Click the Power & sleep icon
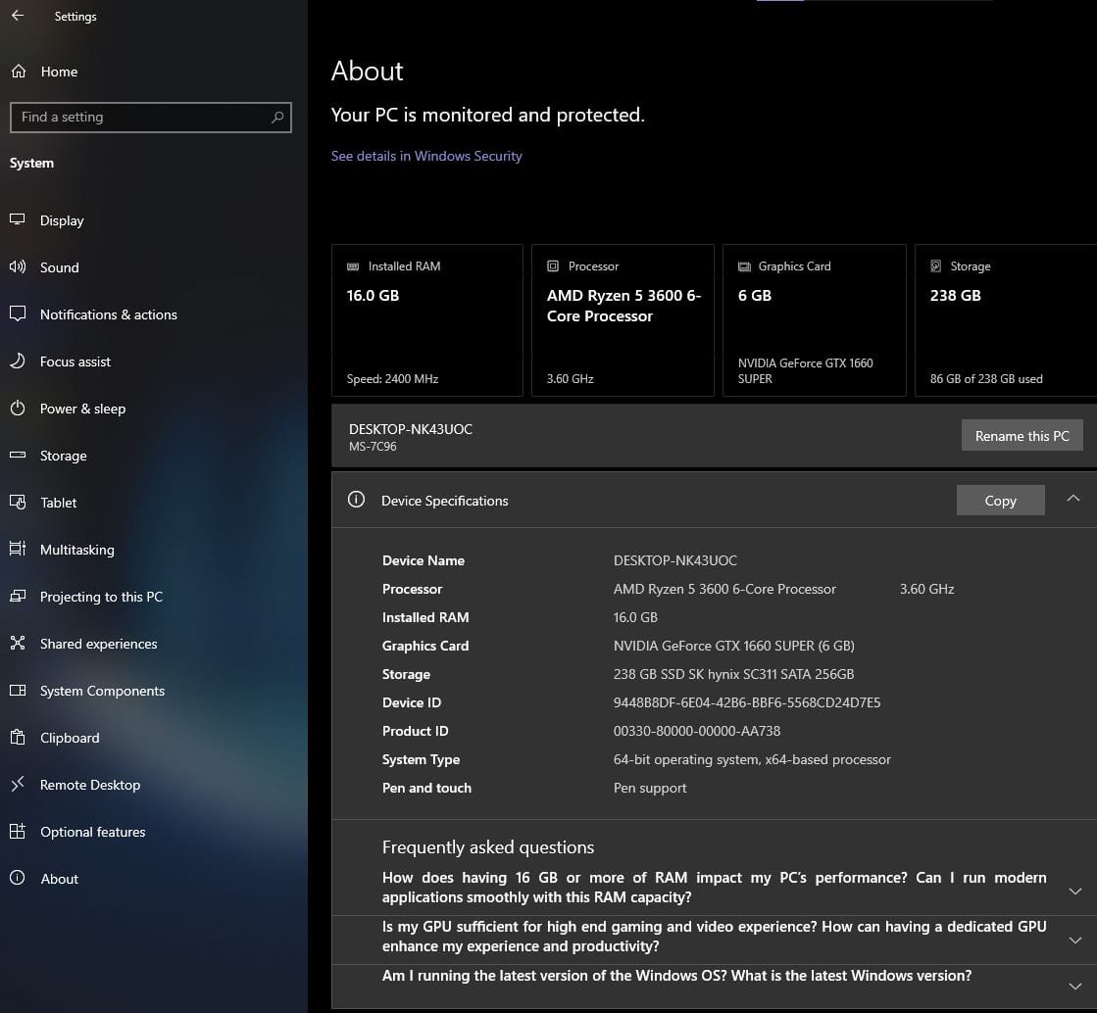Image resolution: width=1097 pixels, height=1013 pixels. (x=18, y=408)
